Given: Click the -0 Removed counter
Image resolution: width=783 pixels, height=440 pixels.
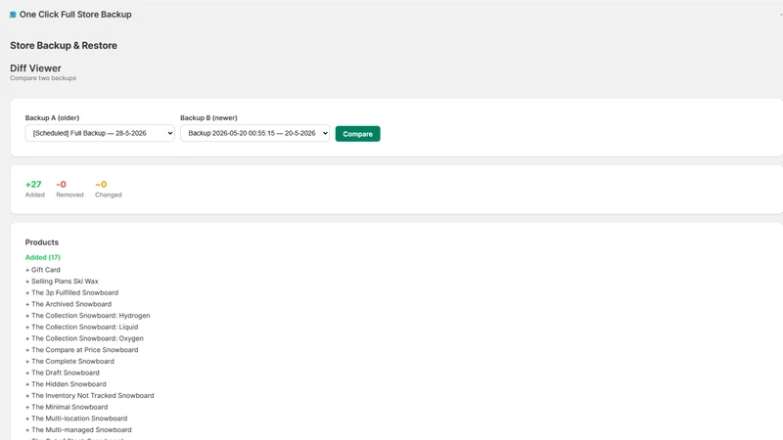Looking at the screenshot, I should pos(69,189).
